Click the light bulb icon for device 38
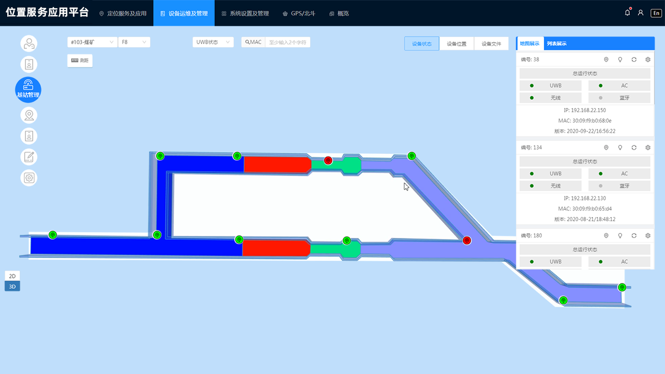Image resolution: width=665 pixels, height=374 pixels. click(620, 59)
